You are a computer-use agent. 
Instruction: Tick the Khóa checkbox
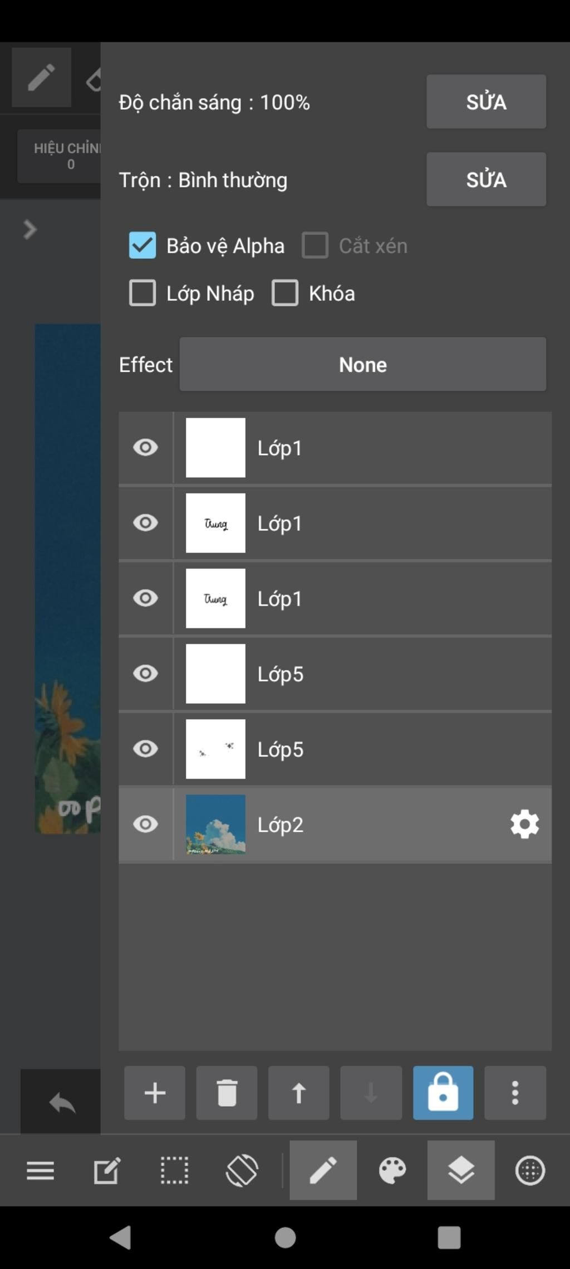(x=285, y=293)
